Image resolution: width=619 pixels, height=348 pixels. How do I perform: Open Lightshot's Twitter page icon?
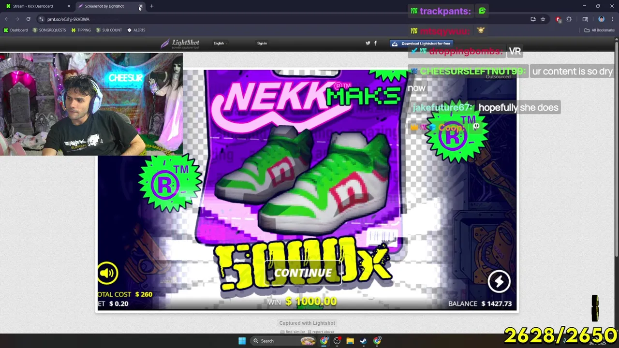click(x=368, y=43)
